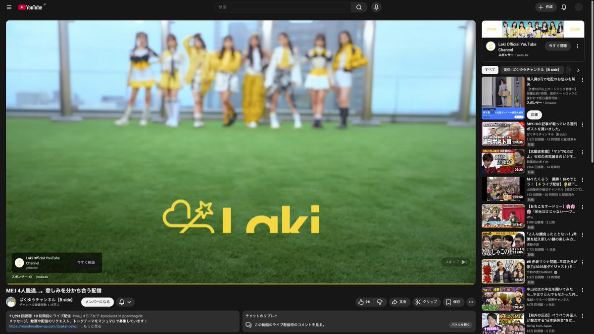
Task: Click the ad info icon next to スポンサー
Action: (x=31, y=277)
